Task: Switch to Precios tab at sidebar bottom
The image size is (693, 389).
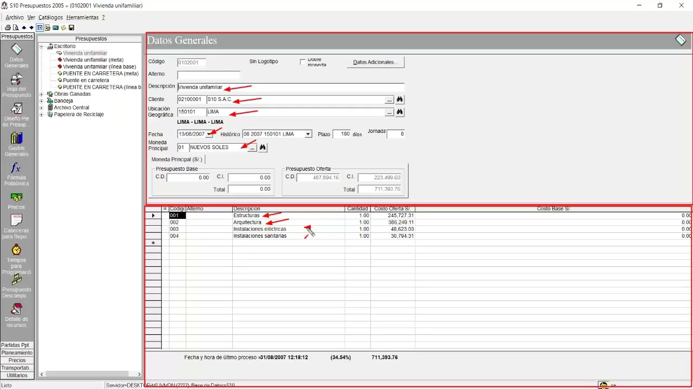Action: 17,360
